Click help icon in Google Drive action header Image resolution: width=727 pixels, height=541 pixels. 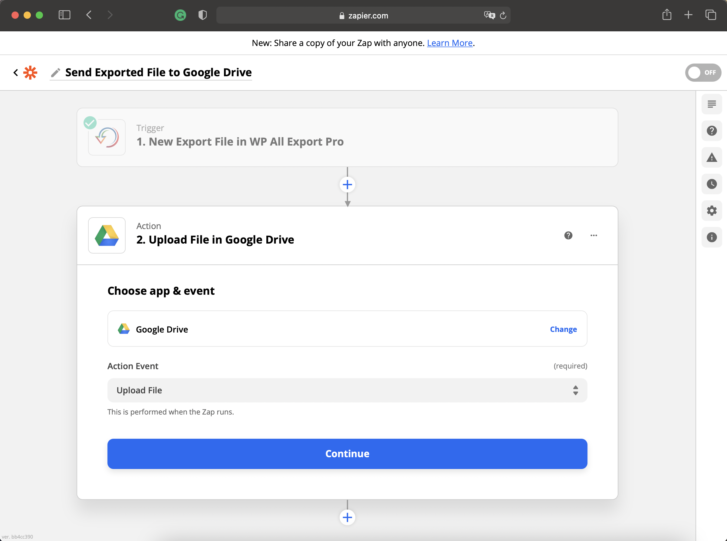568,235
